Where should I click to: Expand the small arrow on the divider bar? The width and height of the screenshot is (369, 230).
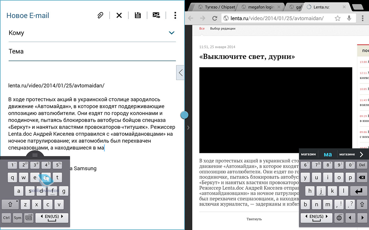(x=189, y=127)
